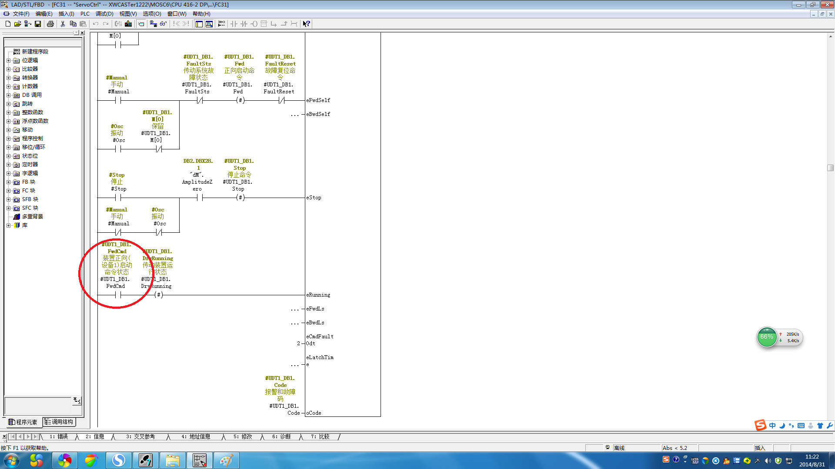This screenshot has width=835, height=469.
Task: Switch to the 调用结构 tab
Action: point(59,422)
